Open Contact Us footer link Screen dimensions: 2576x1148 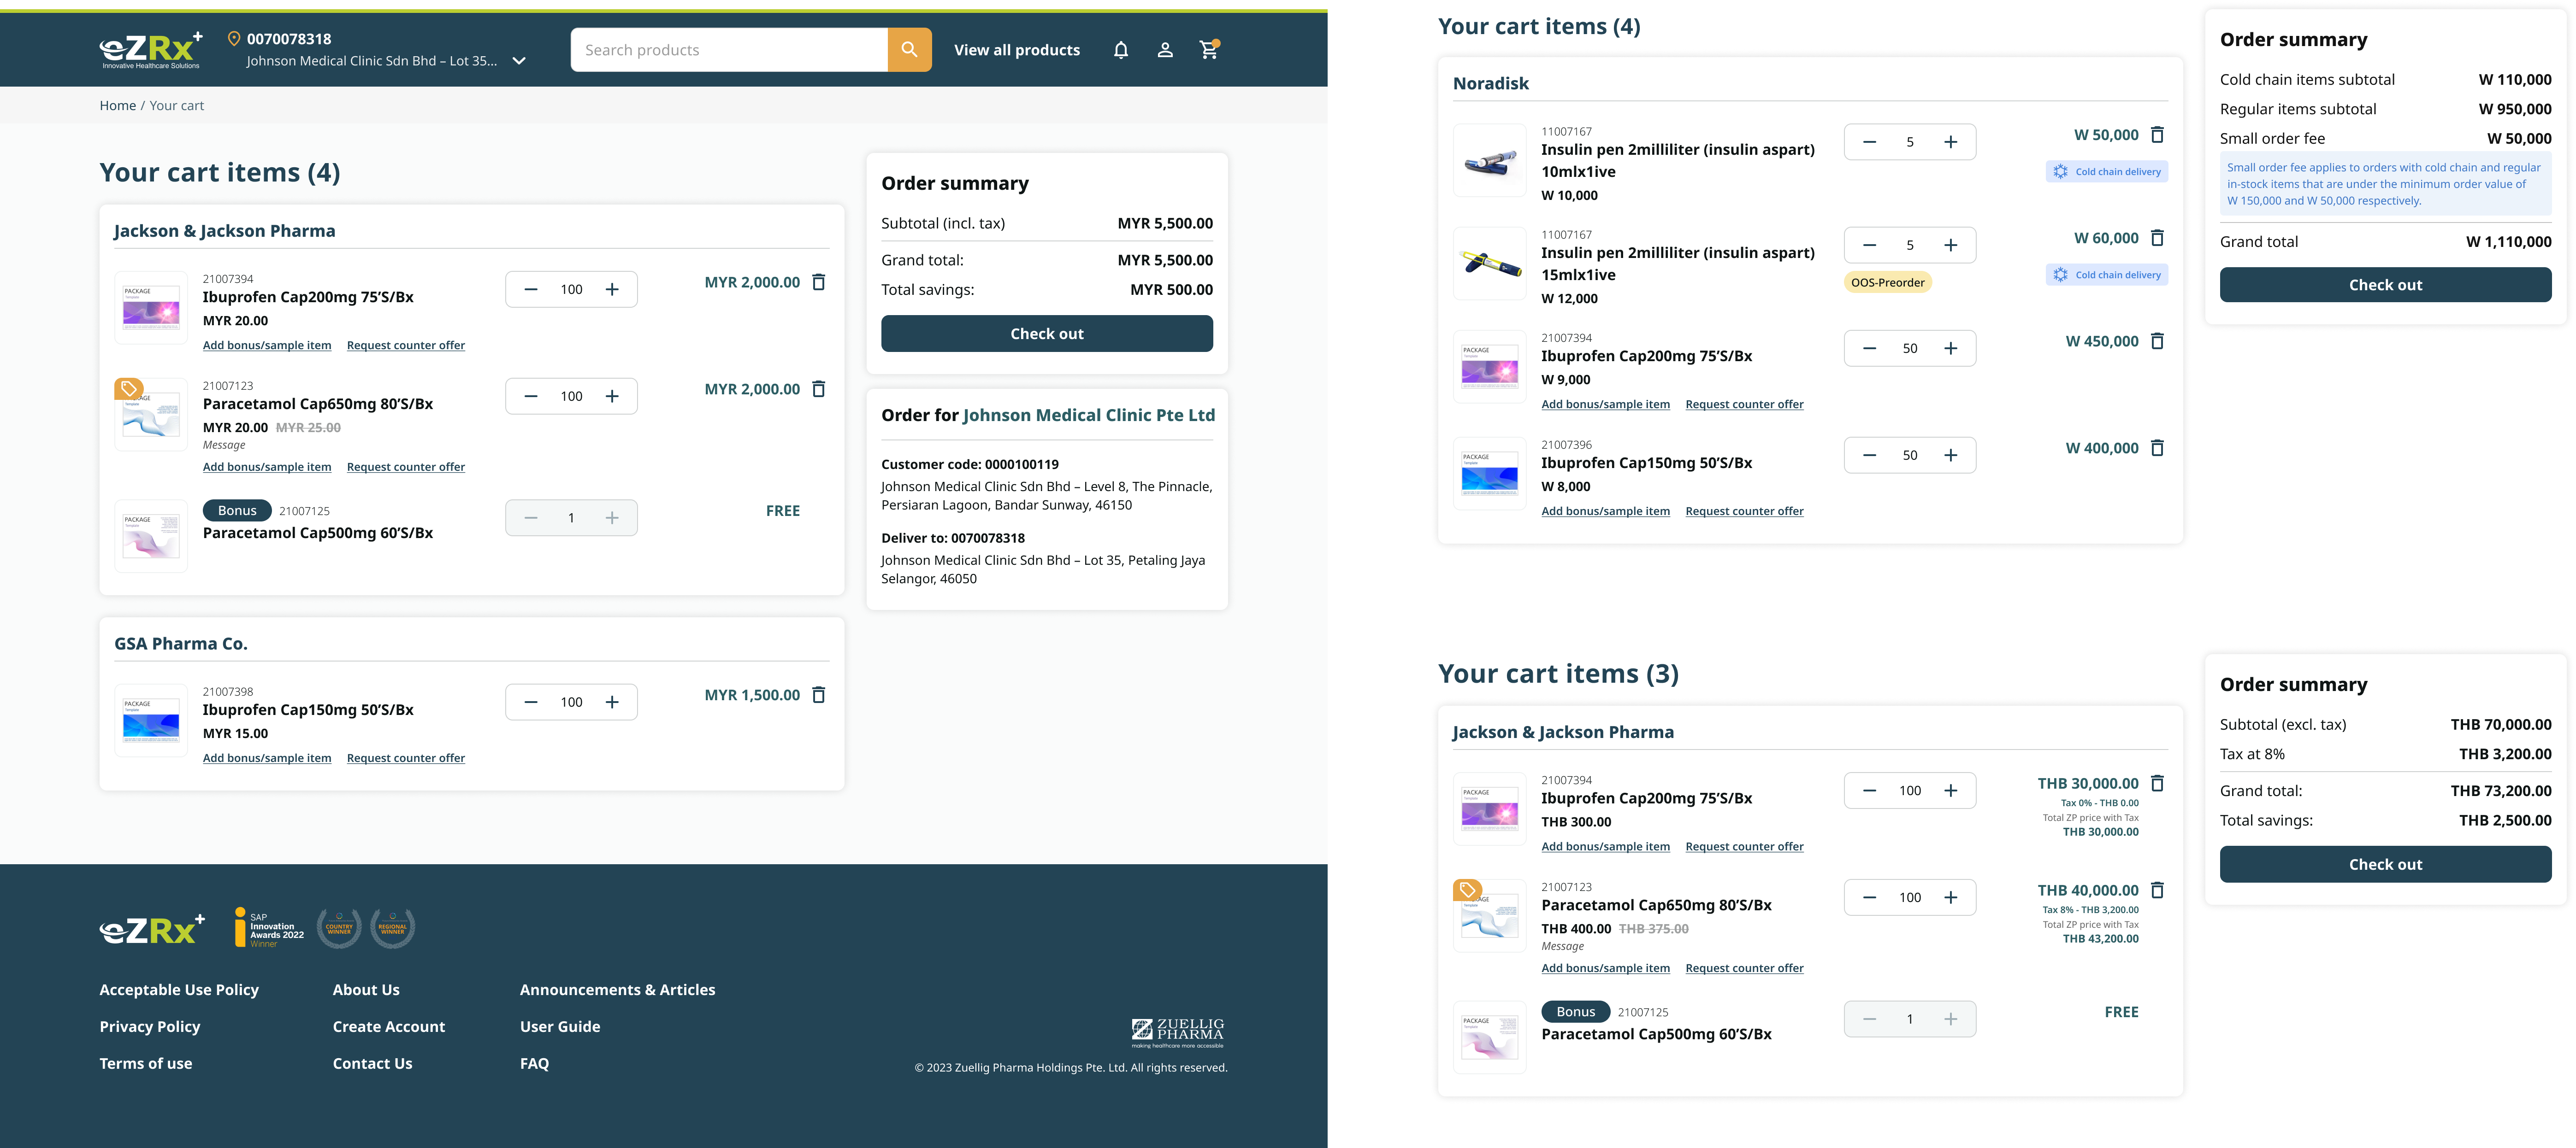[x=373, y=1064]
